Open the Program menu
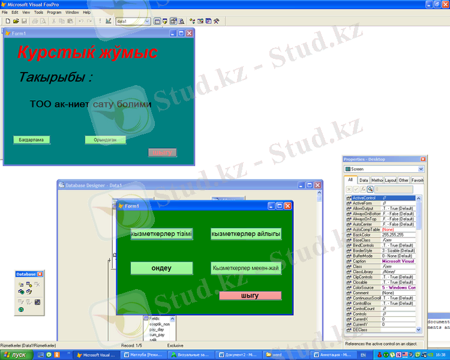The image size is (450, 360). (x=54, y=13)
